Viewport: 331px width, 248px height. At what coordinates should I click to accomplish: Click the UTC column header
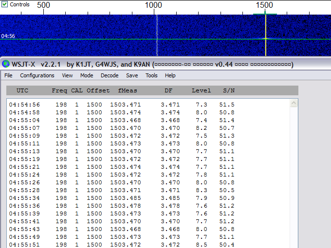[x=22, y=90]
